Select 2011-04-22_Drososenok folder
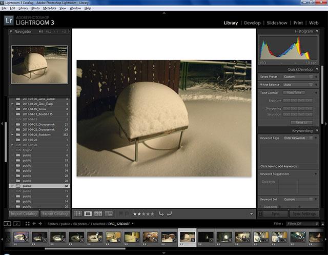Viewport: 328px width, 255px height. pyautogui.click(x=38, y=130)
